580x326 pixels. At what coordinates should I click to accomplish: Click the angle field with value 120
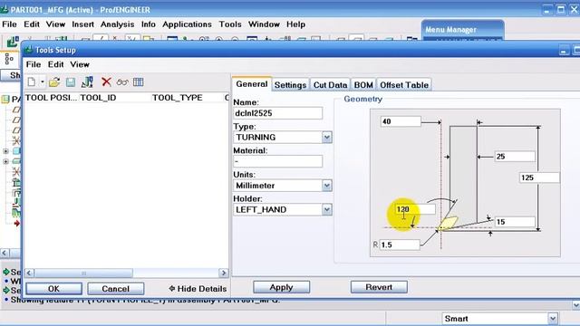(x=415, y=209)
